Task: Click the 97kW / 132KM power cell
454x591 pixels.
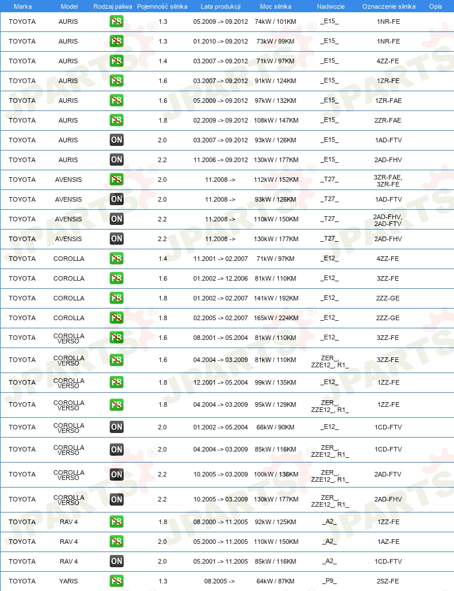Action: tap(276, 101)
